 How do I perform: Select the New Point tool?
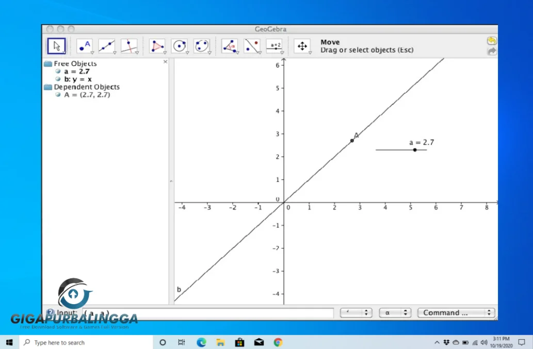pyautogui.click(x=84, y=46)
